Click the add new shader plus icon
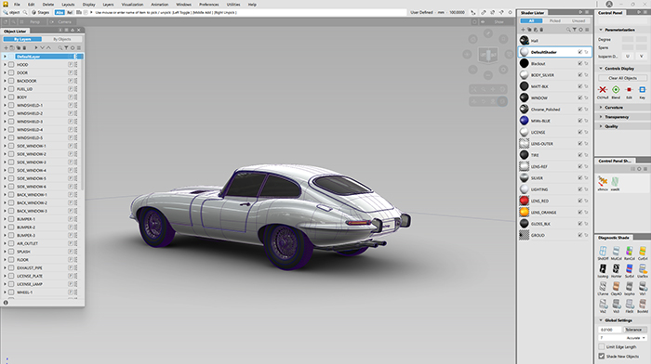The image size is (651, 364). [x=523, y=30]
